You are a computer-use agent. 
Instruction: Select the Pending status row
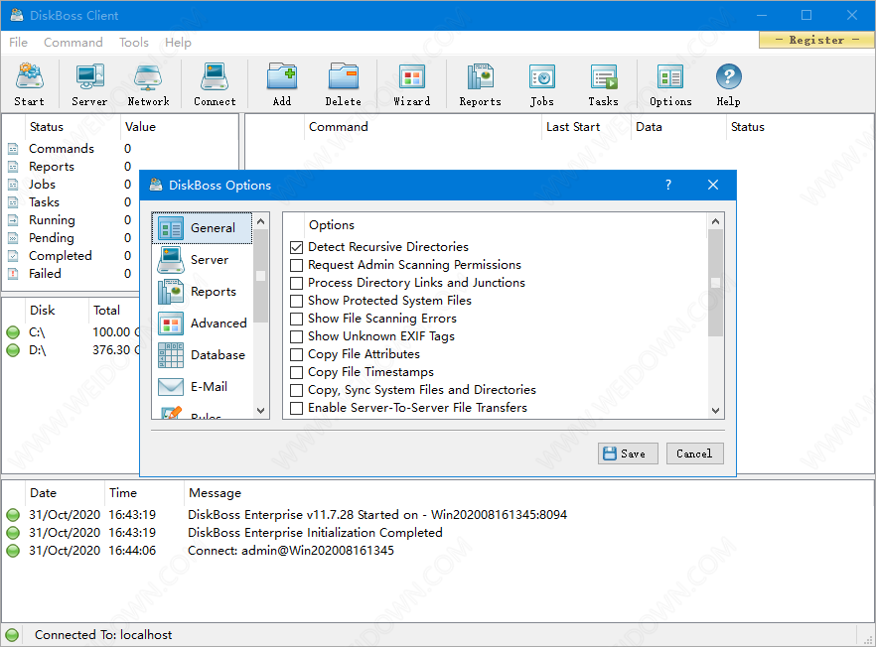70,238
